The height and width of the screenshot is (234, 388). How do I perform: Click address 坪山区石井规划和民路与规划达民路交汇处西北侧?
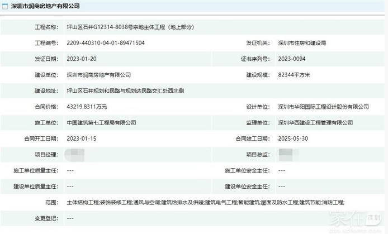(x=125, y=90)
